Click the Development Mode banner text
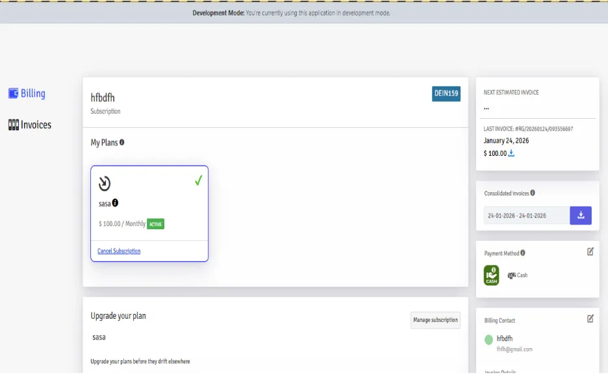This screenshot has height=374, width=608. pos(291,13)
